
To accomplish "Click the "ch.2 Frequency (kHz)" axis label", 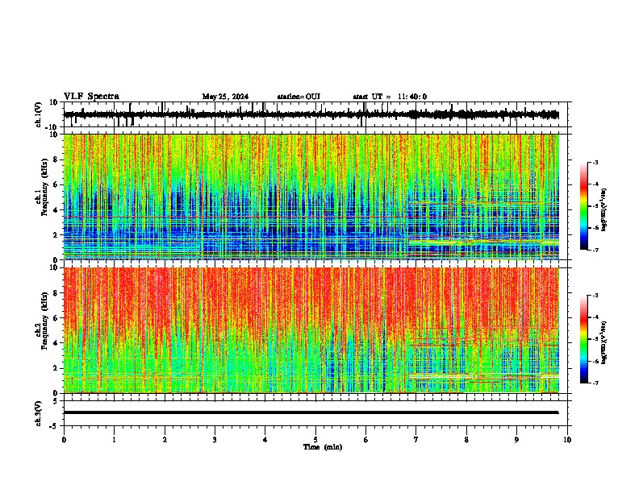I will [42, 321].
